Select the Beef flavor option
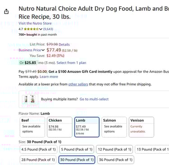Screen dimensions: 169x165 (x=32, y=127)
